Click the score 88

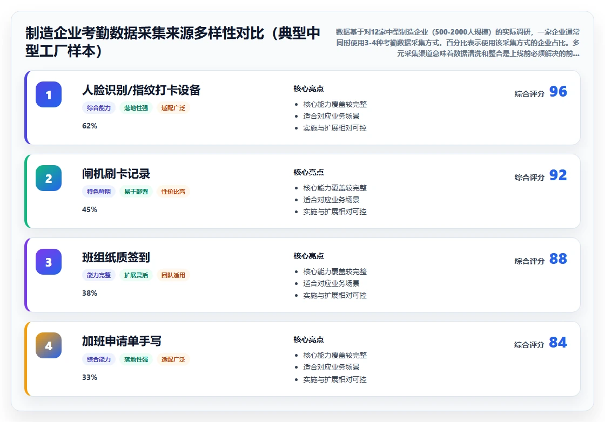(558, 258)
